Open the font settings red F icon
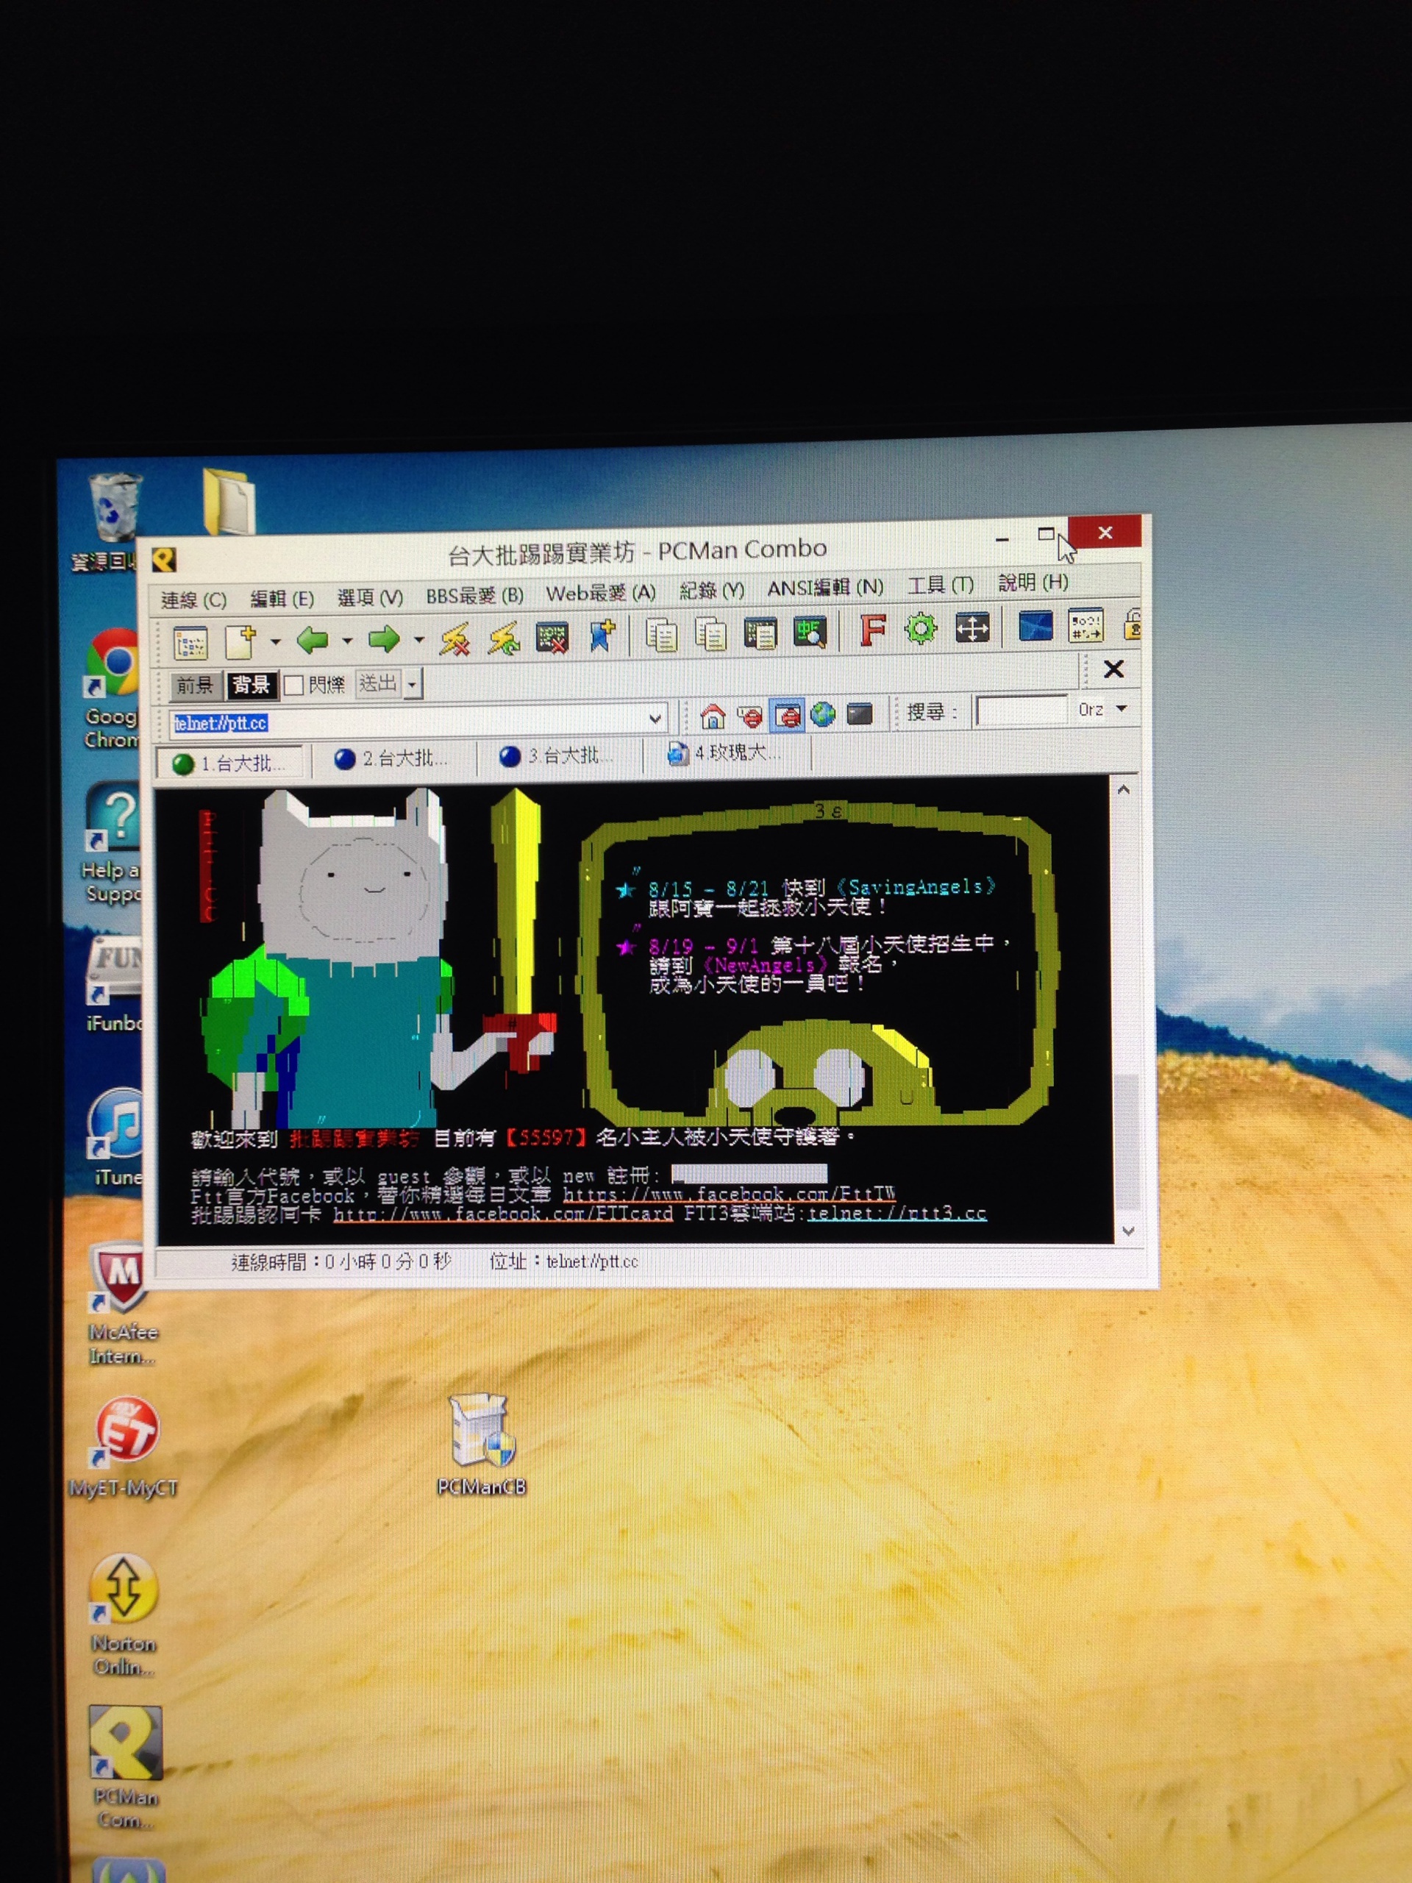1412x1883 pixels. pyautogui.click(x=871, y=631)
